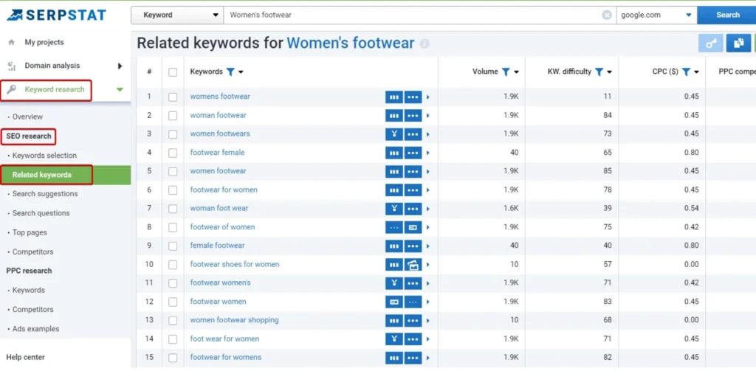Click the KW. difficulty filter funnel icon
This screenshot has height=371, width=756.
599,72
